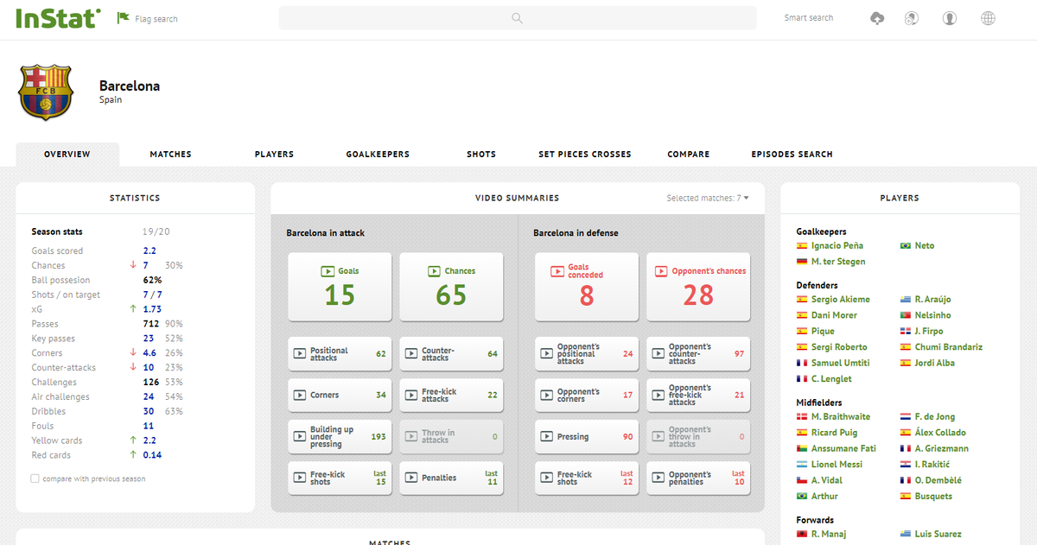Open attack Free-kick shots tile
Screen dimensions: 1037x545
tap(340, 478)
